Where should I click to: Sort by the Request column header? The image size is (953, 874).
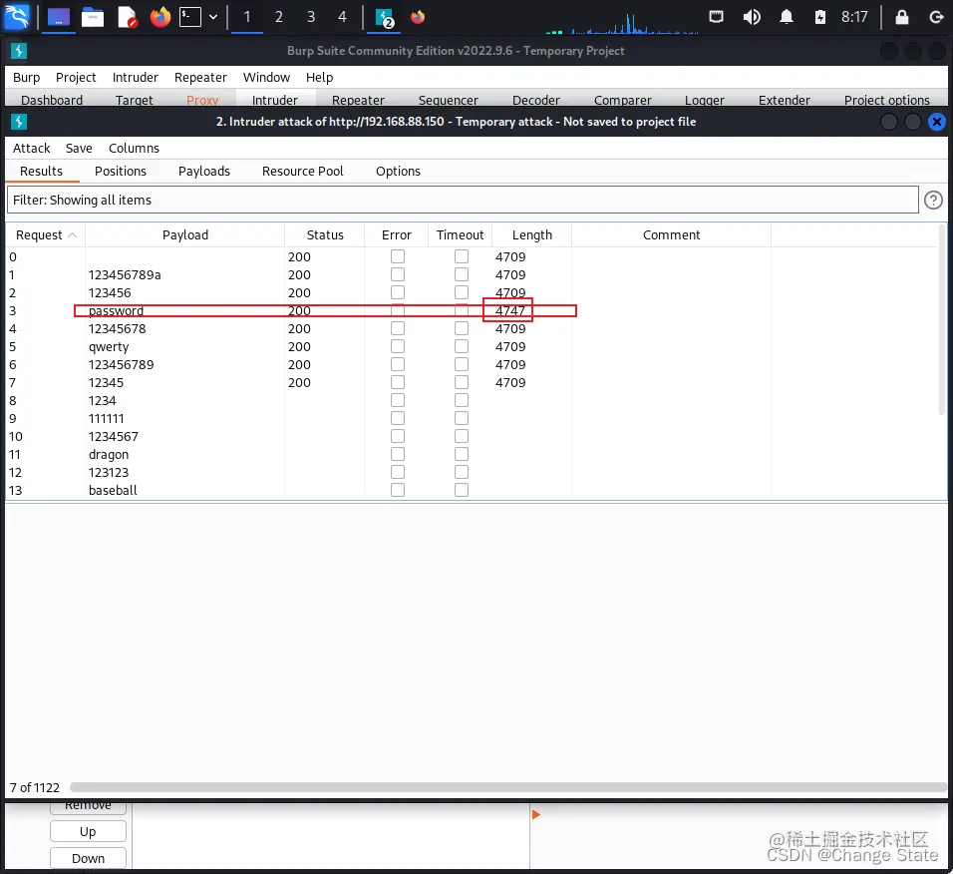(x=46, y=234)
